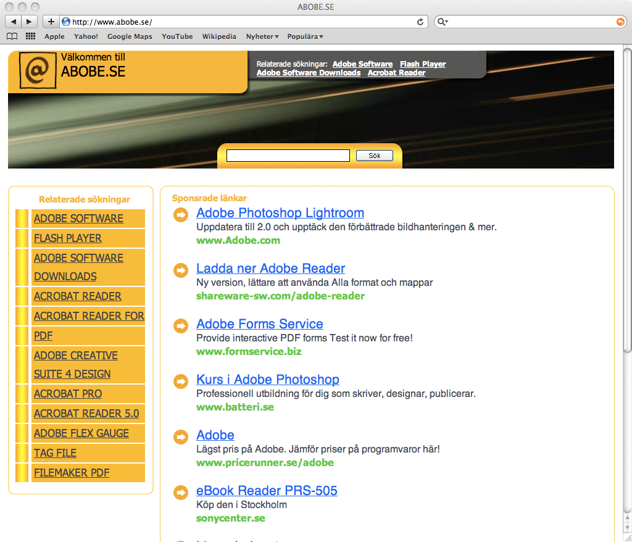Open the search magnifier dropdown in toolbar

click(x=443, y=22)
